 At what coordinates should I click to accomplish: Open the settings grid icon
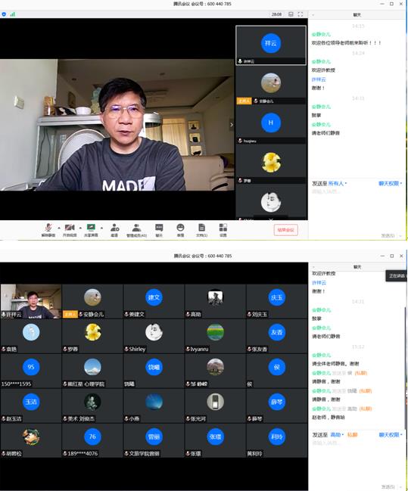[223, 230]
